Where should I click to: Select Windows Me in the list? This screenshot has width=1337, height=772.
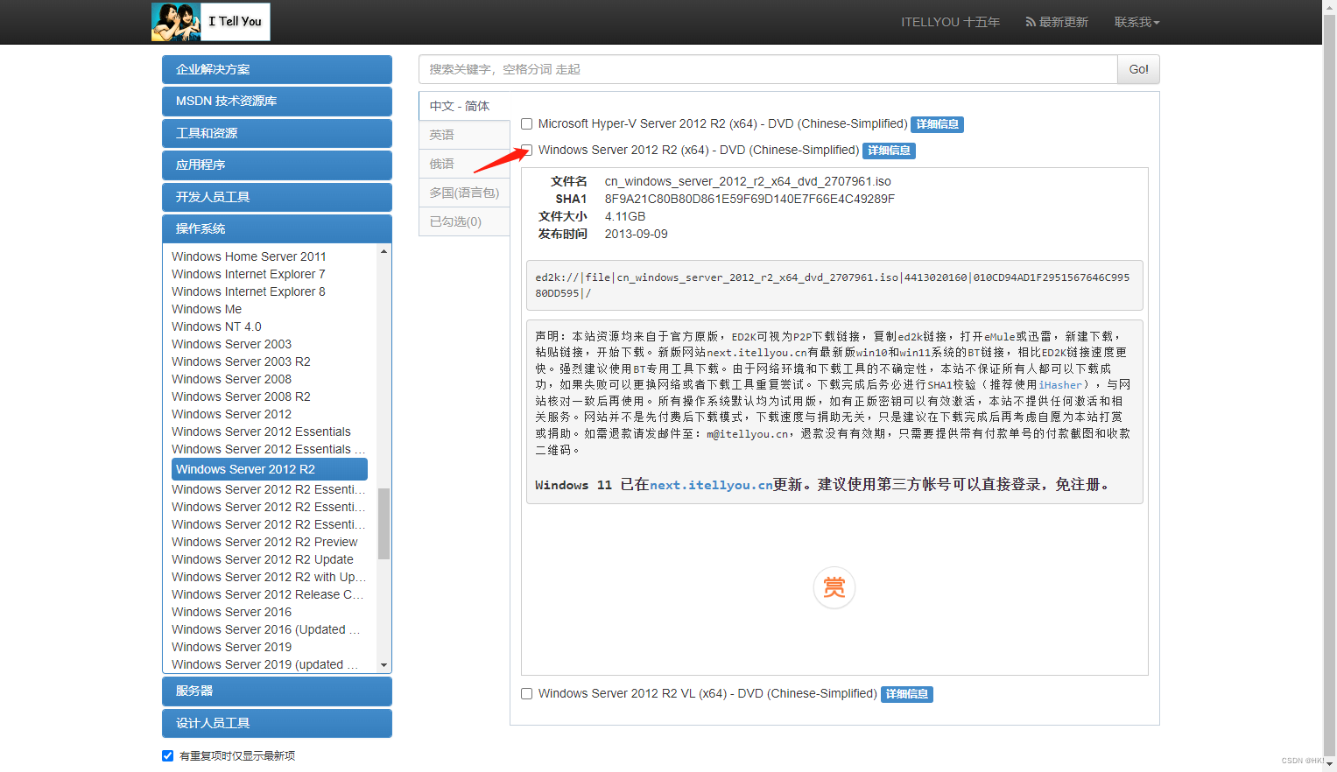(x=207, y=309)
